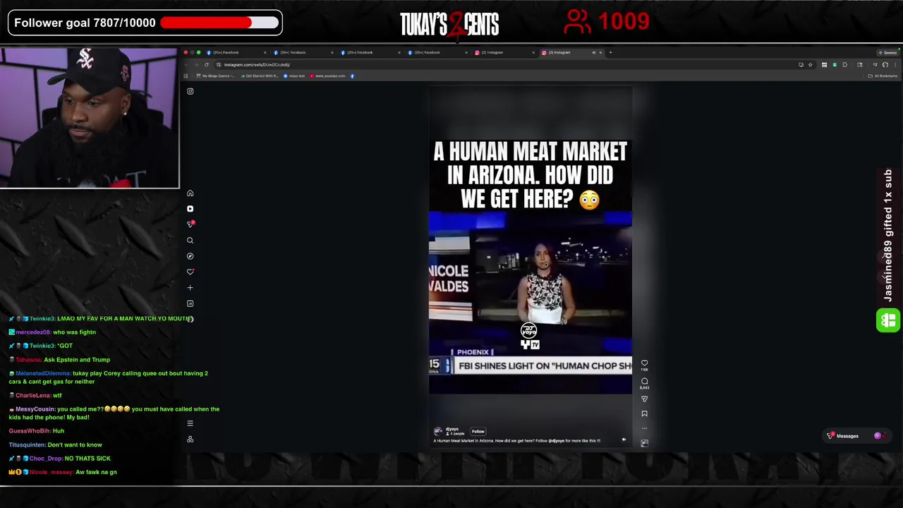Click the install app icon in address bar
903x508 pixels.
click(x=801, y=65)
